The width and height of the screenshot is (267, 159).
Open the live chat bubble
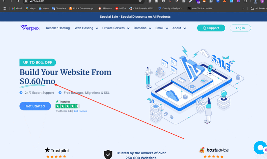coord(260,147)
